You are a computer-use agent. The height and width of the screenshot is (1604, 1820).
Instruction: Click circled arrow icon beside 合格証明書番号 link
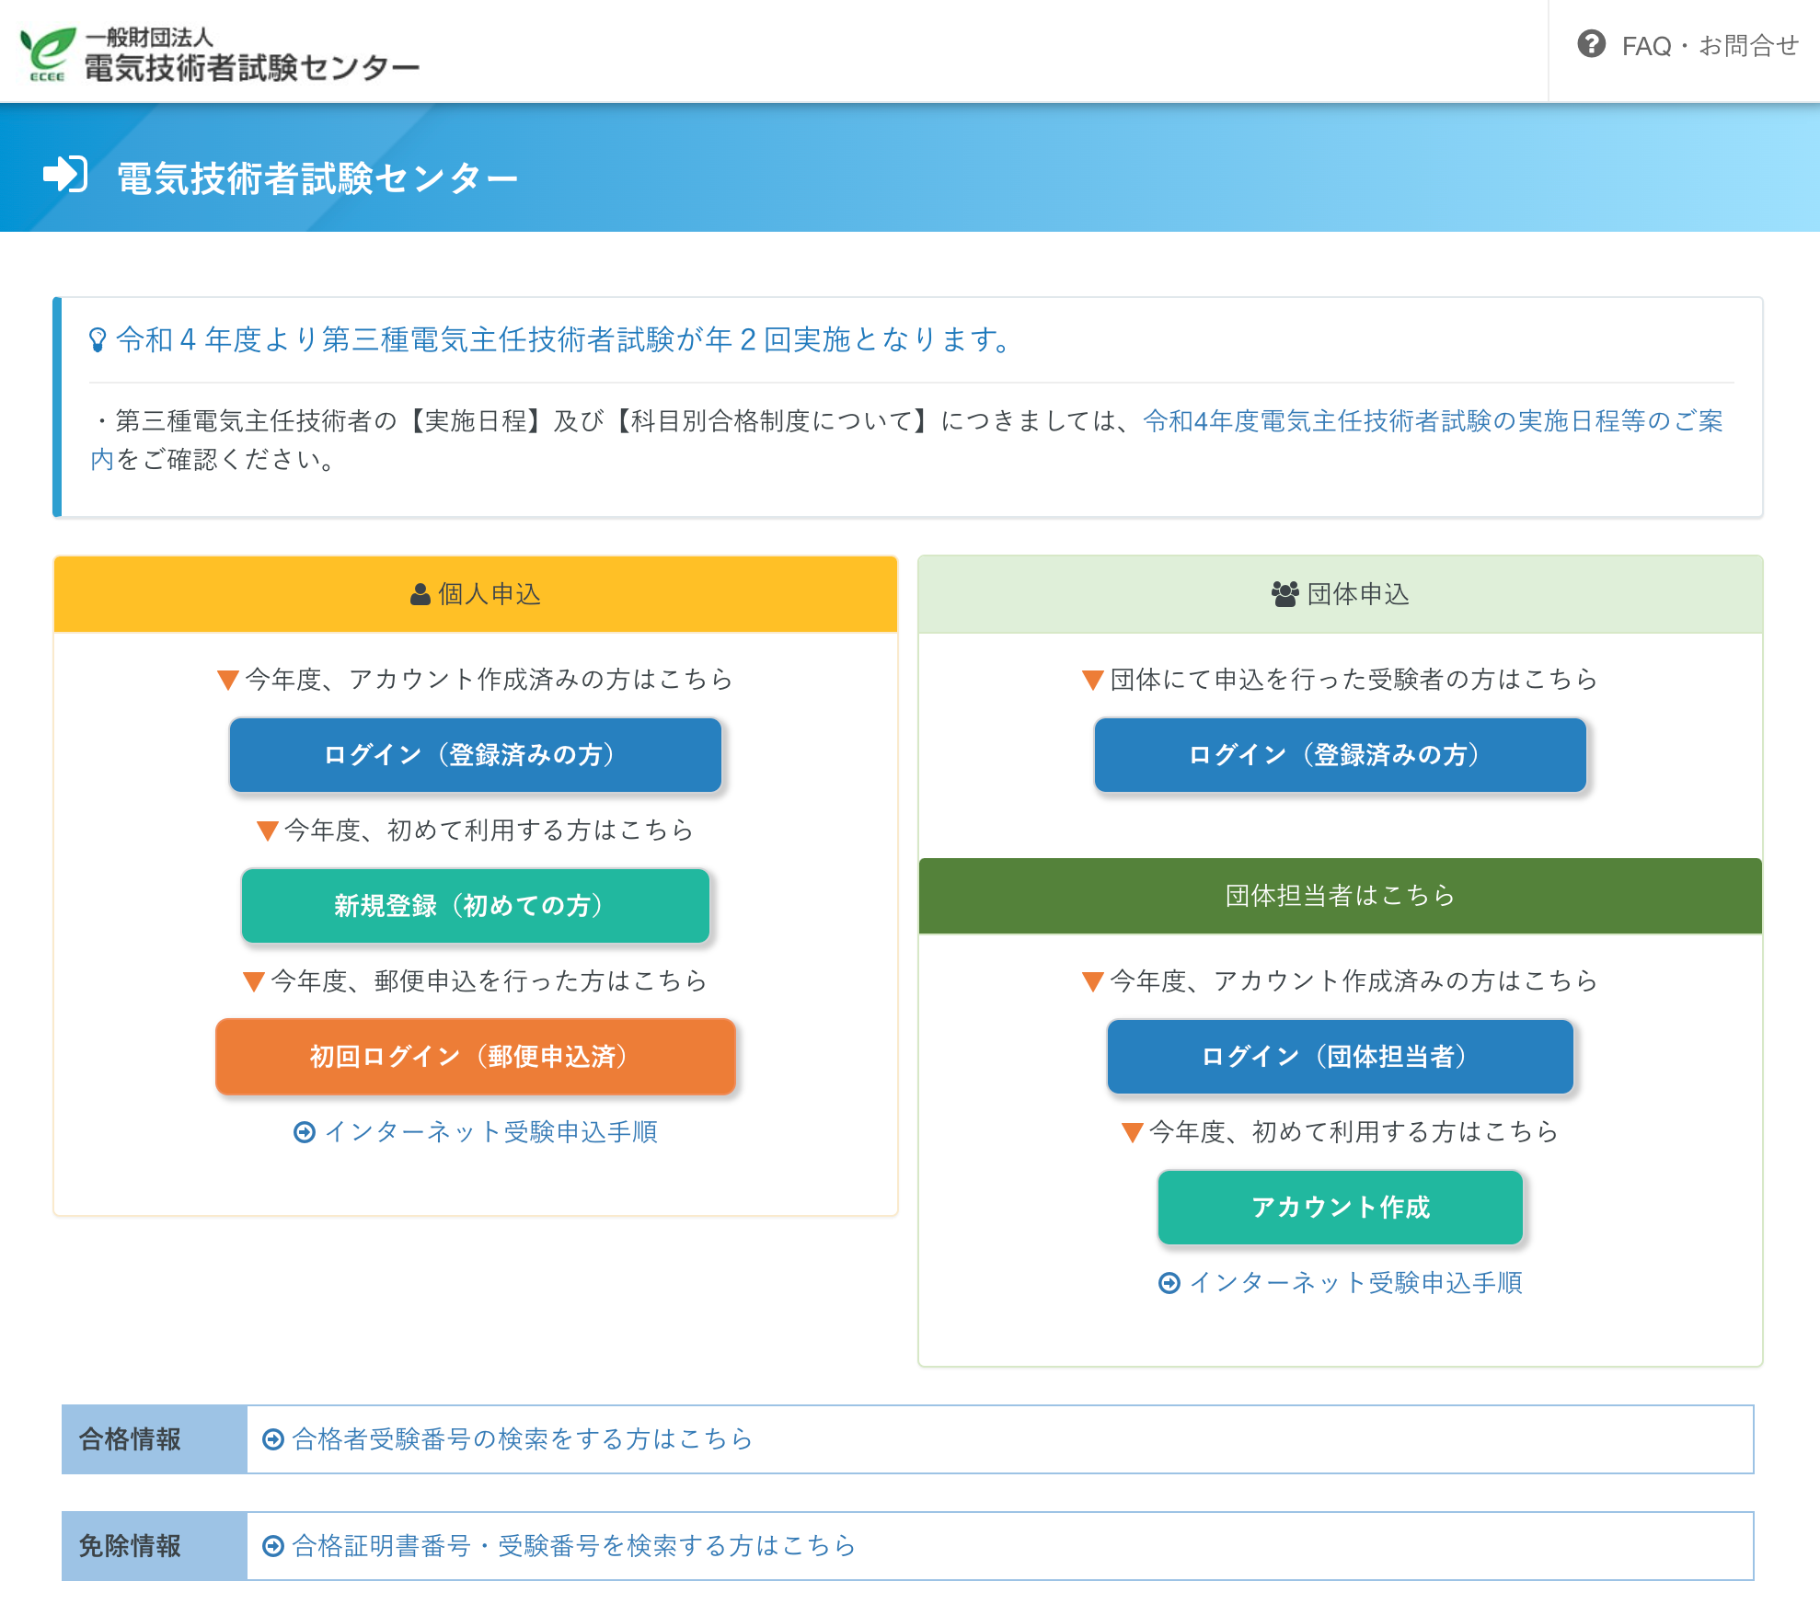273,1546
